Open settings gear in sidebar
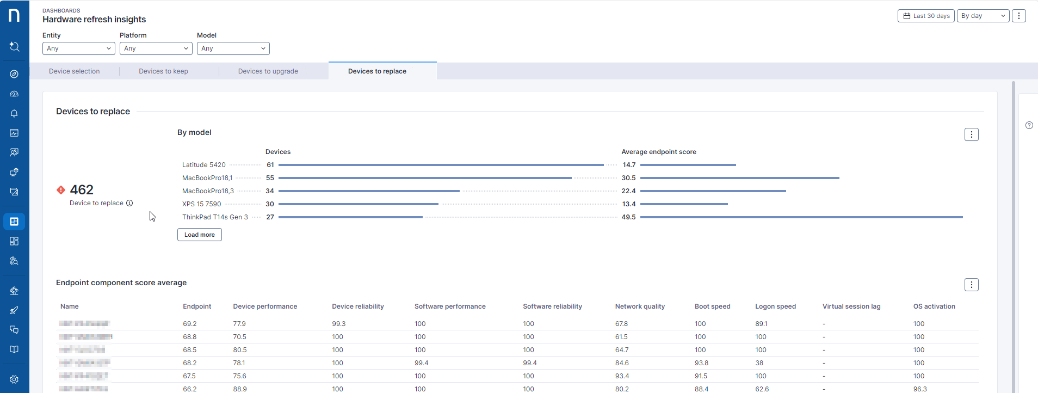 pos(14,379)
